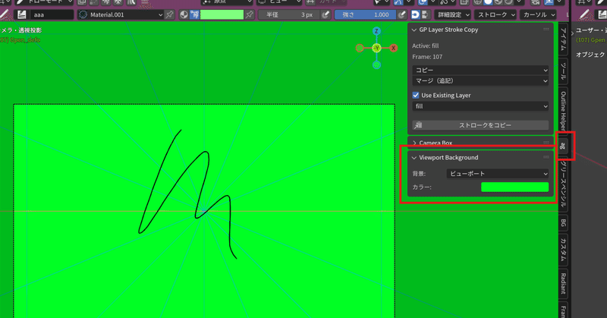Uncheck Use Existing Layer
Viewport: 607px width, 318px height.
(416, 95)
